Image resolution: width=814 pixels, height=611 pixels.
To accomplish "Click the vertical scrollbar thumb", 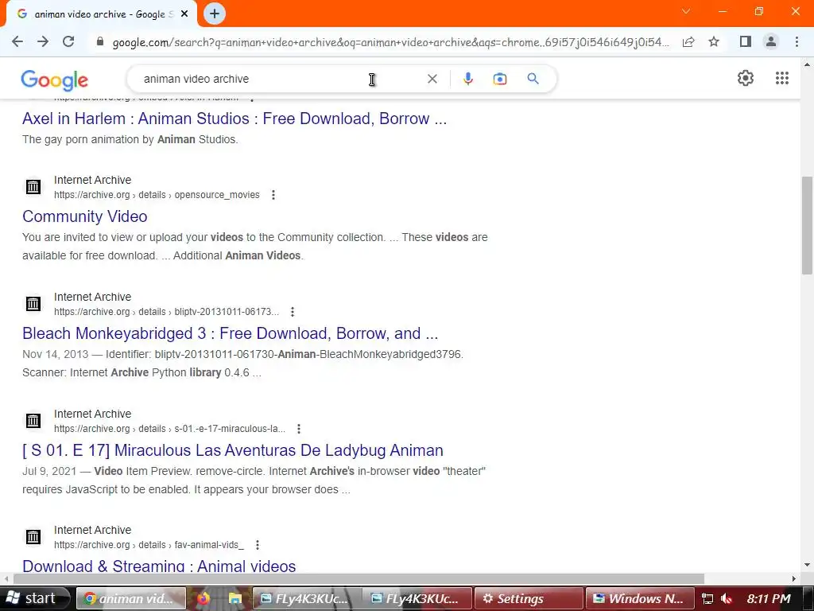I will (807, 225).
